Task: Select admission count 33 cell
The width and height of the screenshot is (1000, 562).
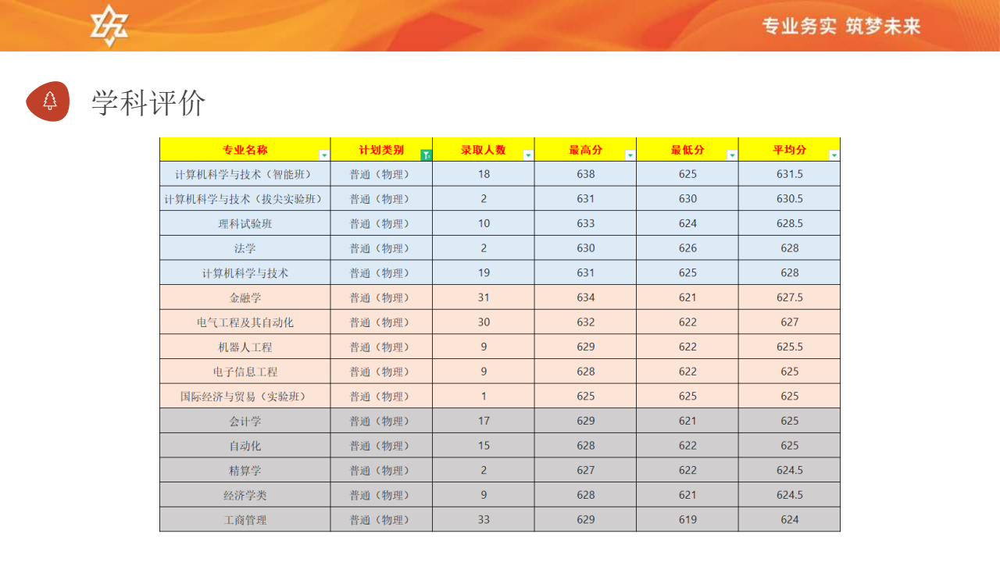Action: [484, 520]
